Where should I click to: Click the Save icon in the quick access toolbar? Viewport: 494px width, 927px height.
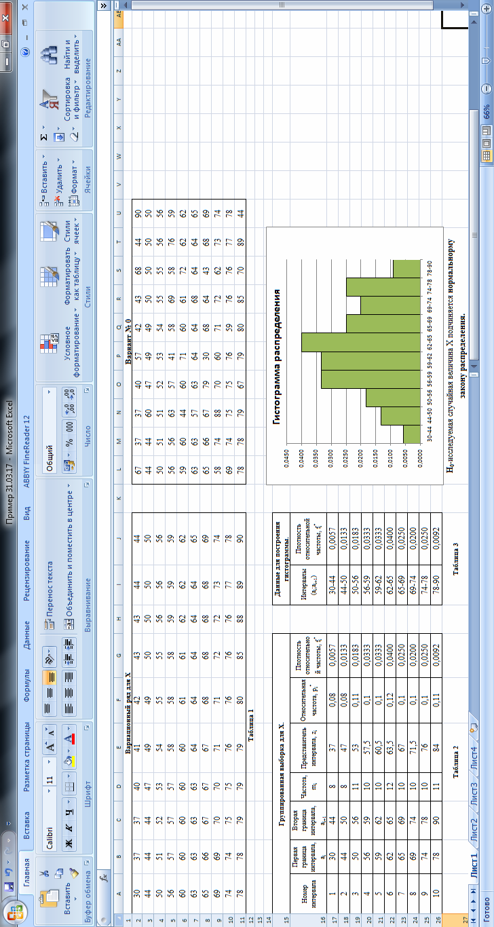point(9,886)
